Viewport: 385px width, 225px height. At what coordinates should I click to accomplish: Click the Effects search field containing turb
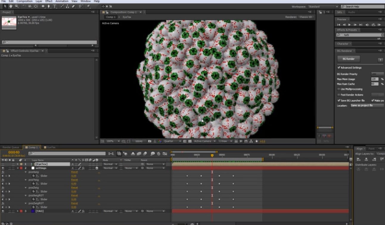point(360,35)
